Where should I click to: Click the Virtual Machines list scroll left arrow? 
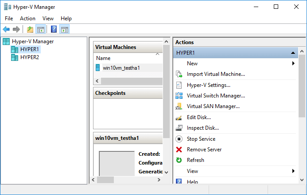97,81
